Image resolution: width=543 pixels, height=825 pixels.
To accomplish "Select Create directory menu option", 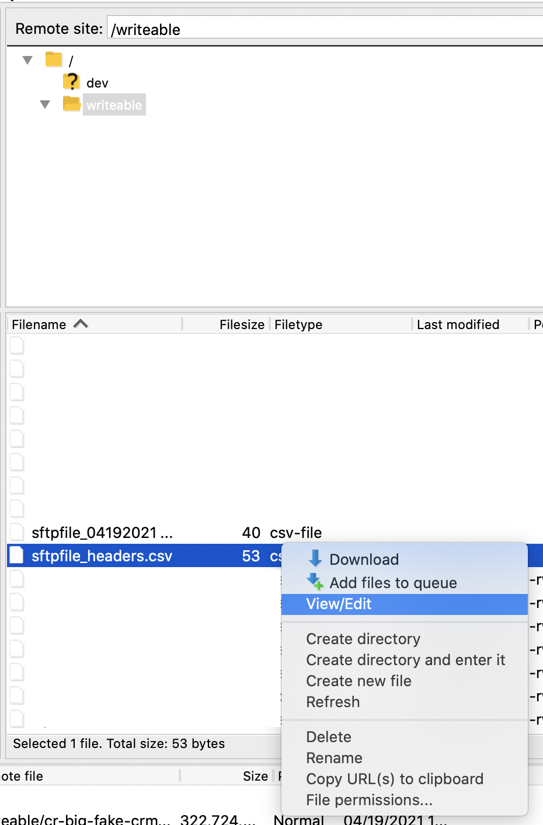I will (x=363, y=639).
